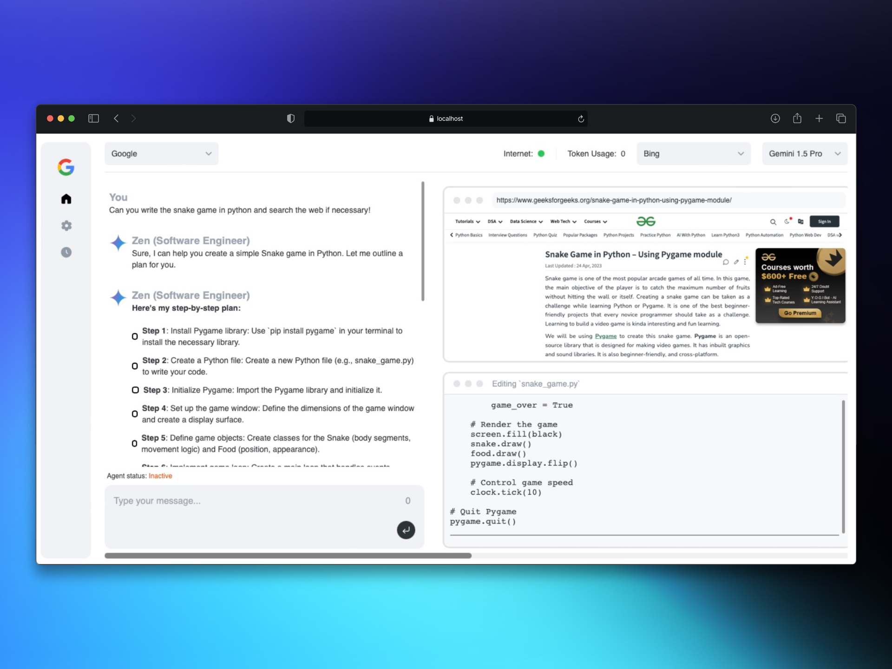Click the Safari downloads icon
Screen dimensions: 892x669
775,118
